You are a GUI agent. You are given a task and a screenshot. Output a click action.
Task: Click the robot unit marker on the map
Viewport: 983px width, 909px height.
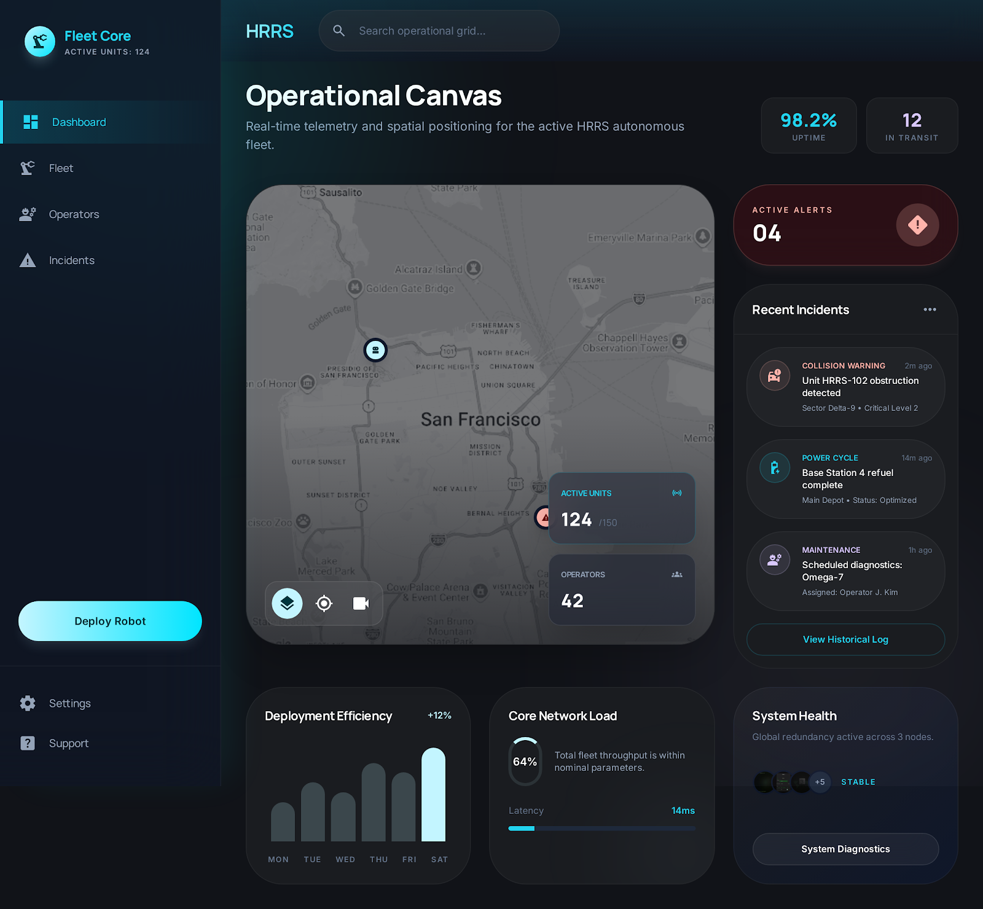coord(375,350)
